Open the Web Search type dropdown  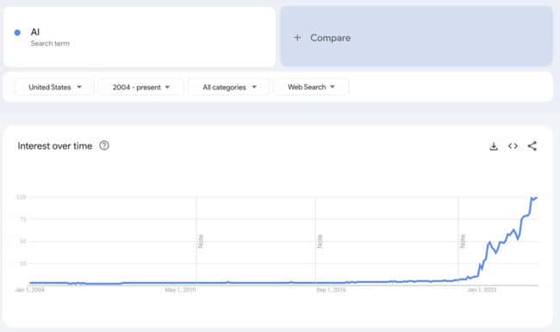[x=311, y=87]
